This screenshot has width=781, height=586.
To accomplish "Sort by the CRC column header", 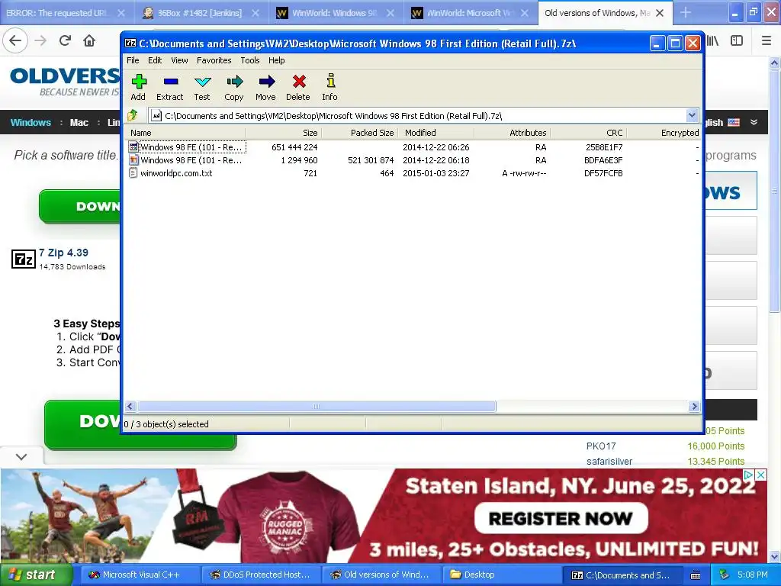I will pyautogui.click(x=589, y=133).
